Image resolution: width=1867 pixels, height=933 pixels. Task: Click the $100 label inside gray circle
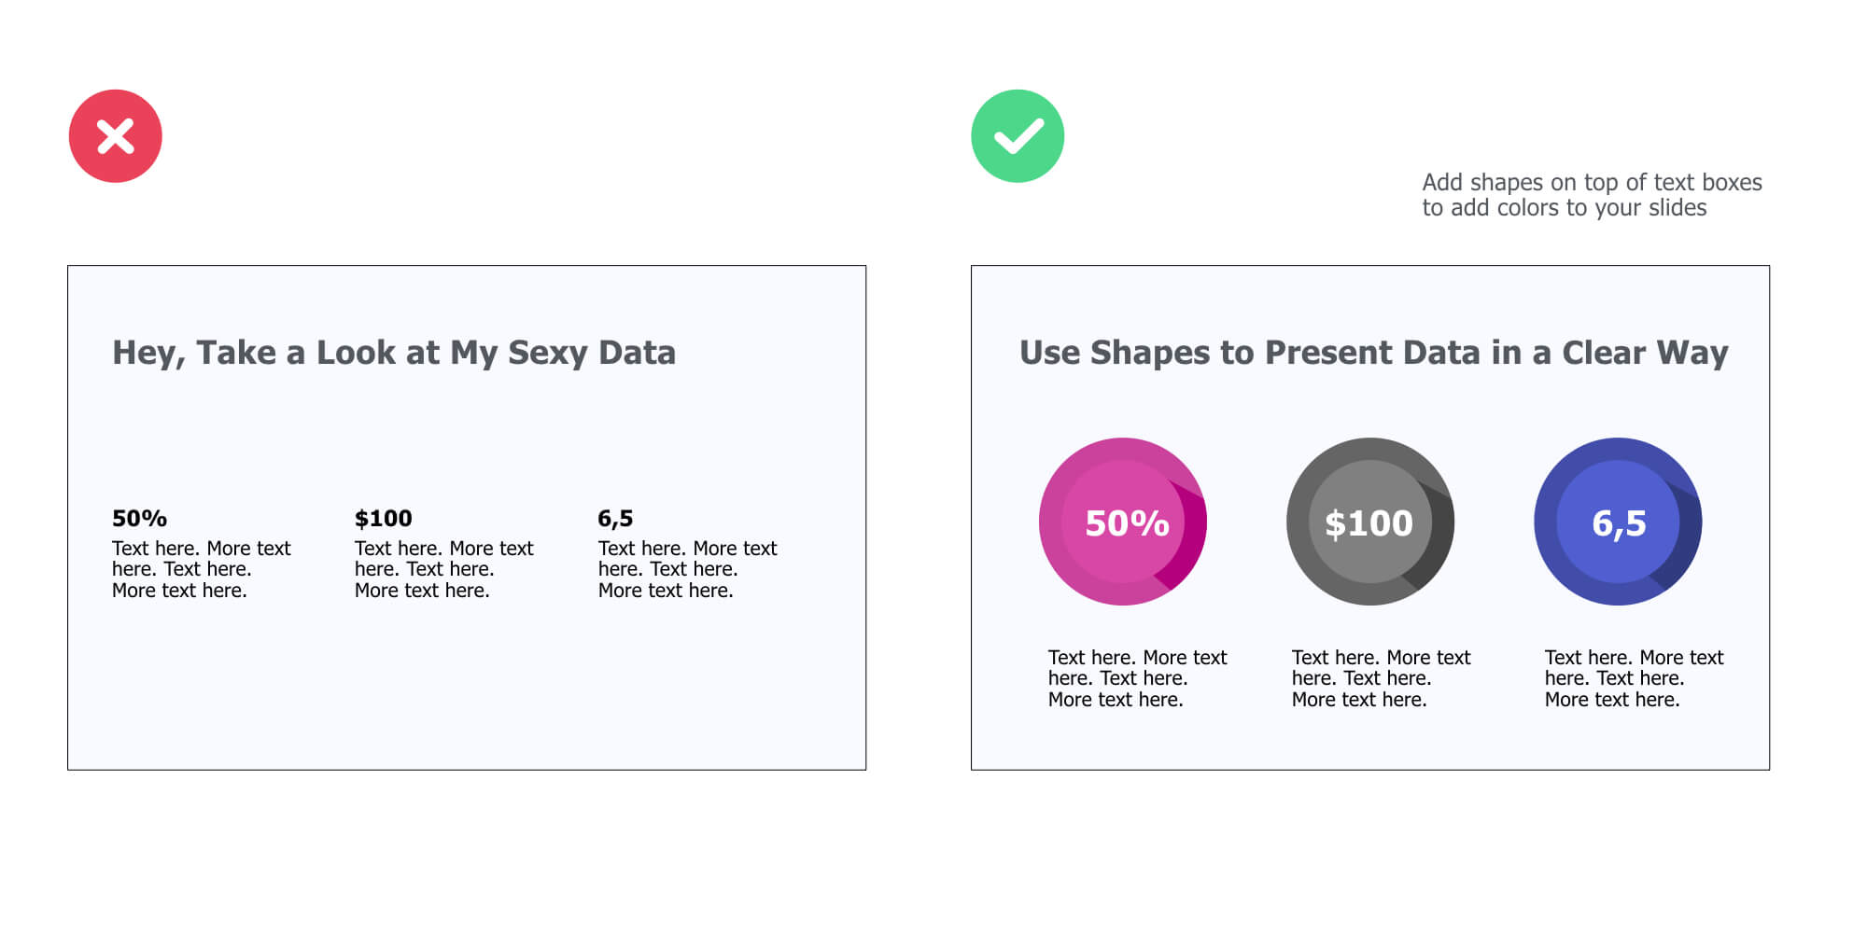coord(1369,523)
